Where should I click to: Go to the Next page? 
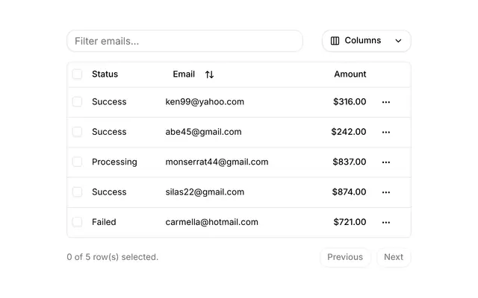[394, 257]
